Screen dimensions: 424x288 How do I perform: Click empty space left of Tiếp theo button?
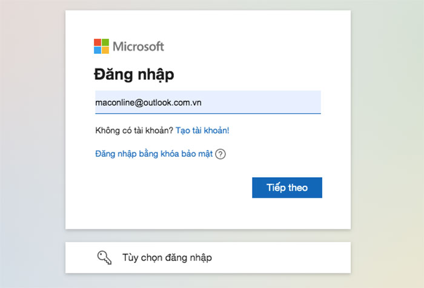(173, 188)
